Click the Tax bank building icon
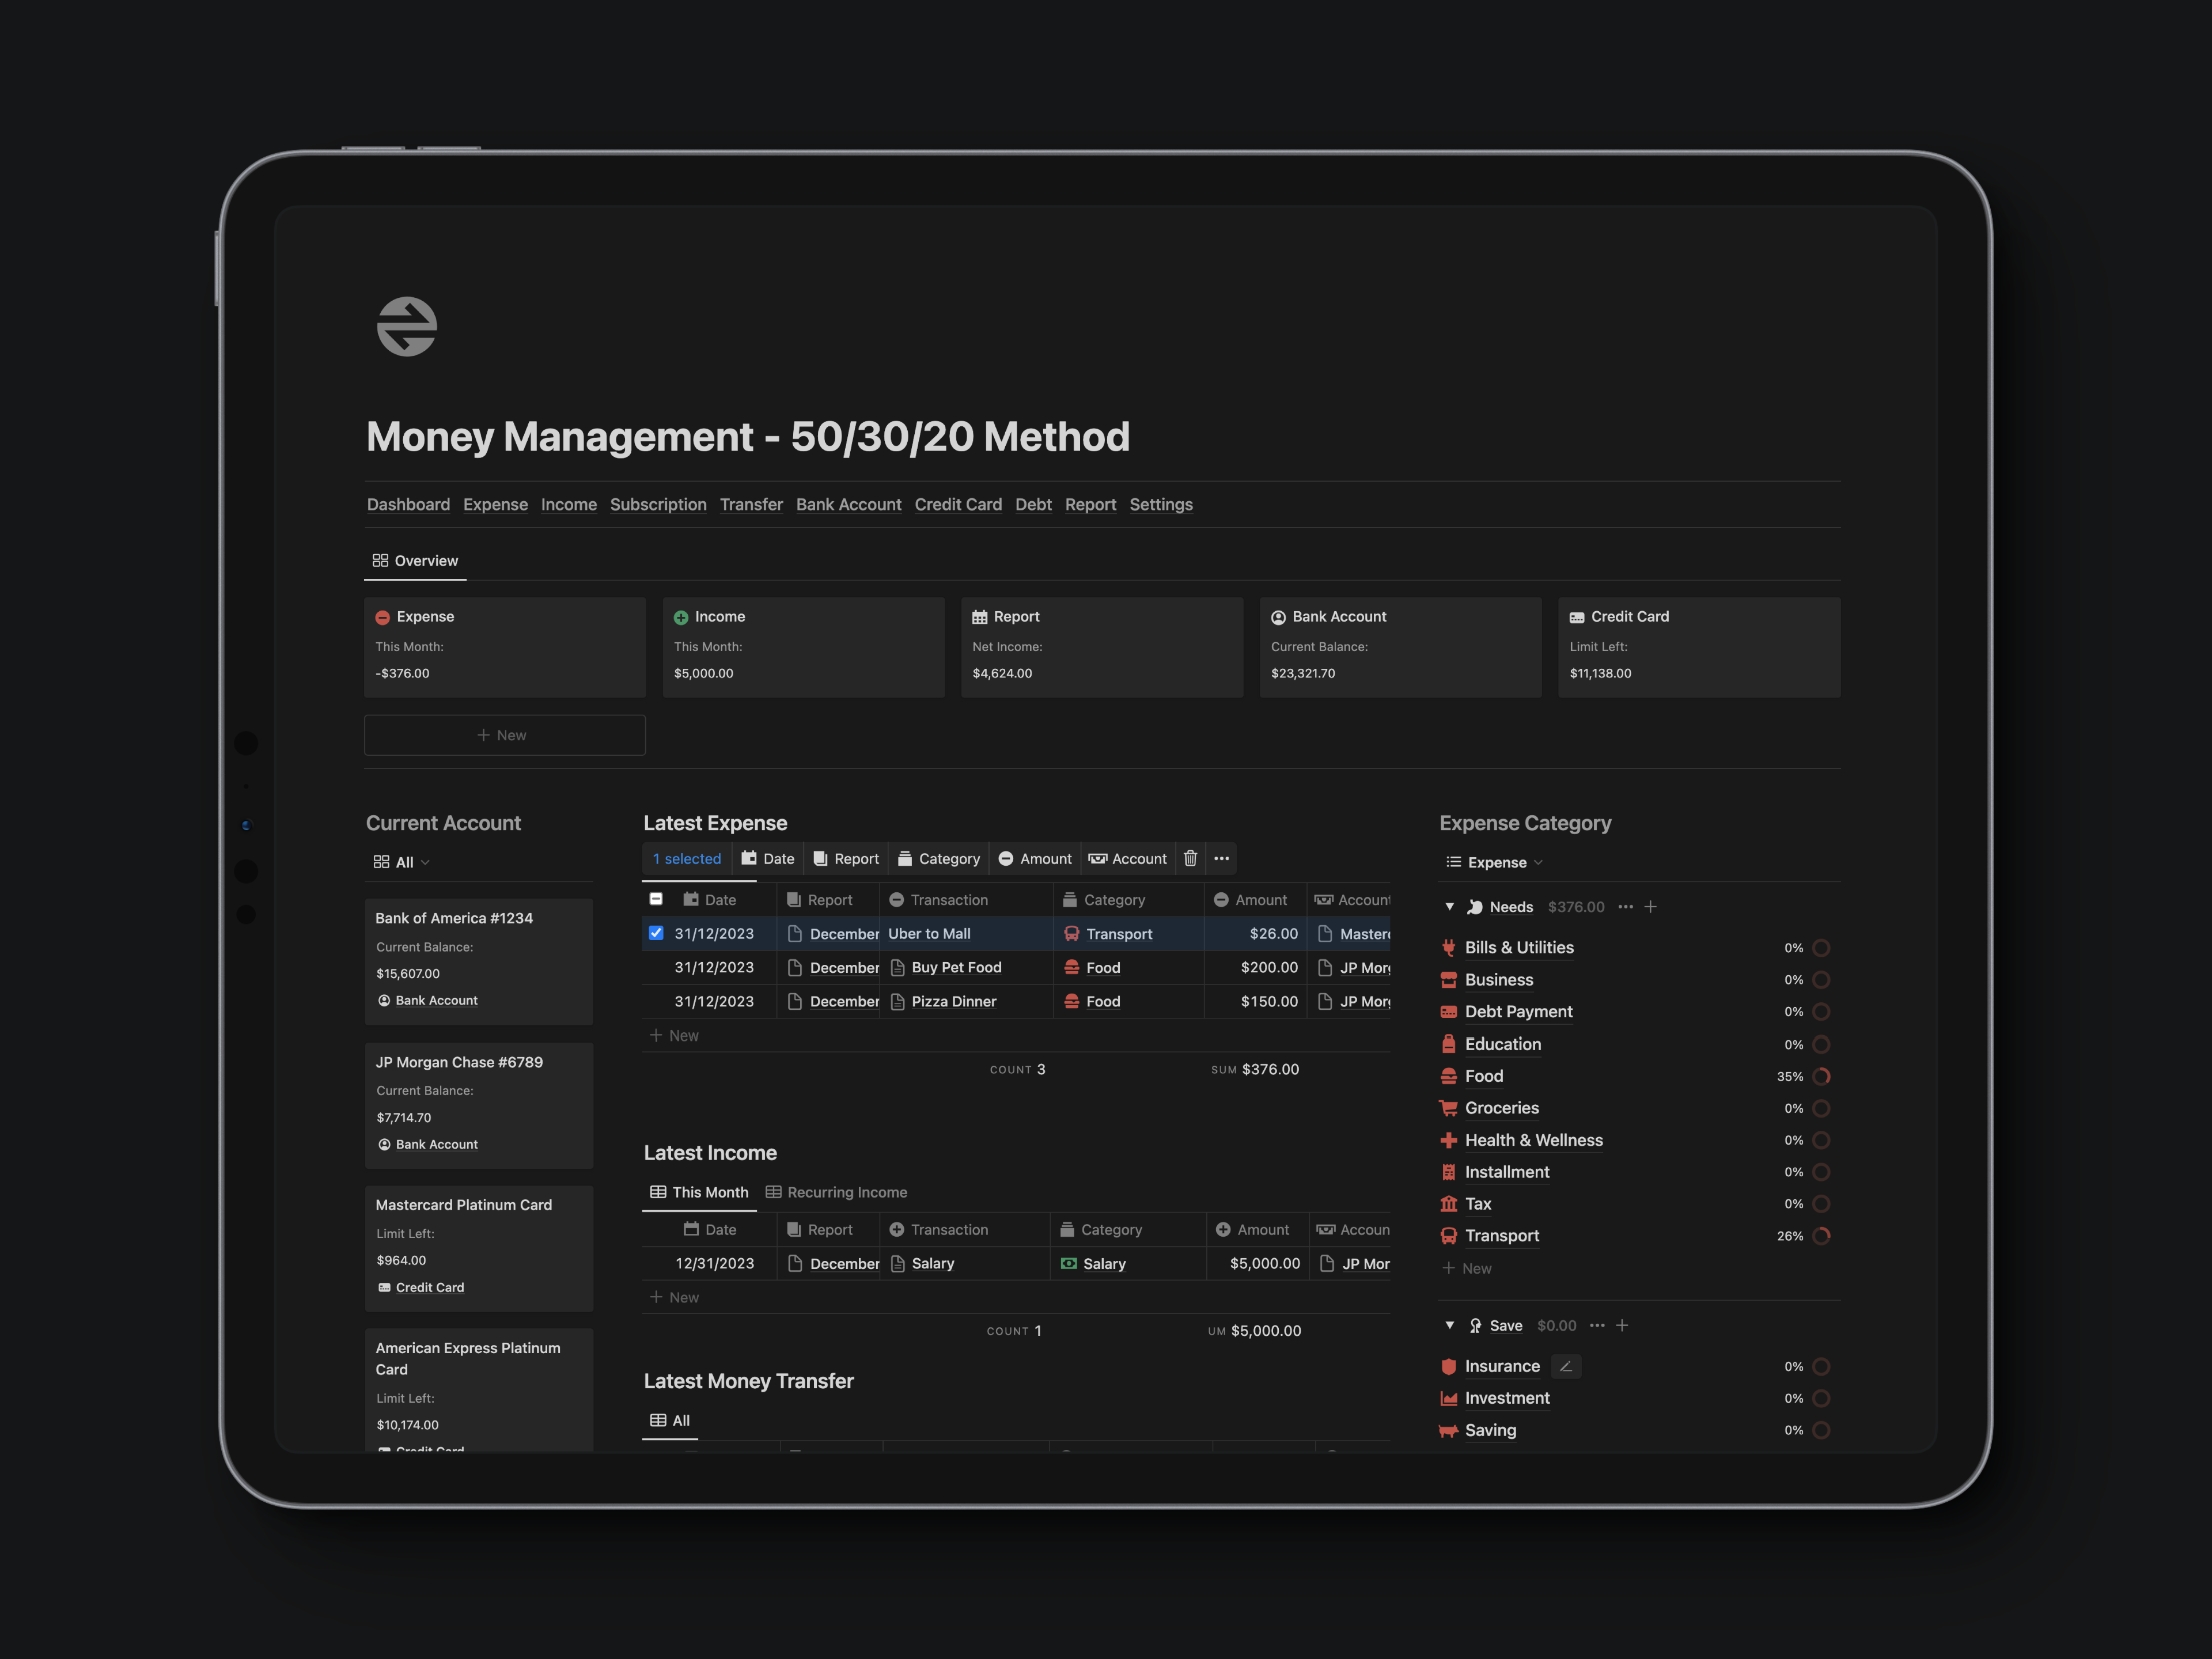This screenshot has width=2212, height=1659. click(1448, 1204)
